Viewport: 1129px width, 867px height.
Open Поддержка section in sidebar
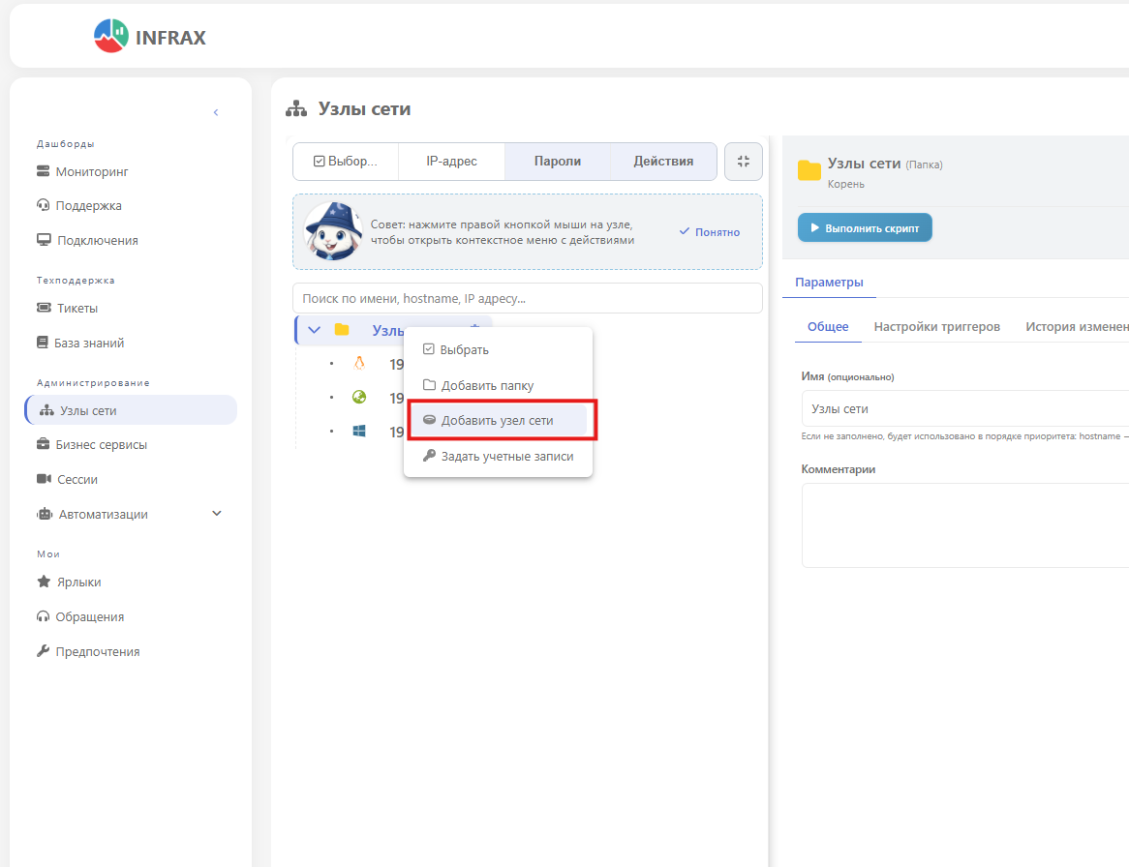pyautogui.click(x=88, y=205)
